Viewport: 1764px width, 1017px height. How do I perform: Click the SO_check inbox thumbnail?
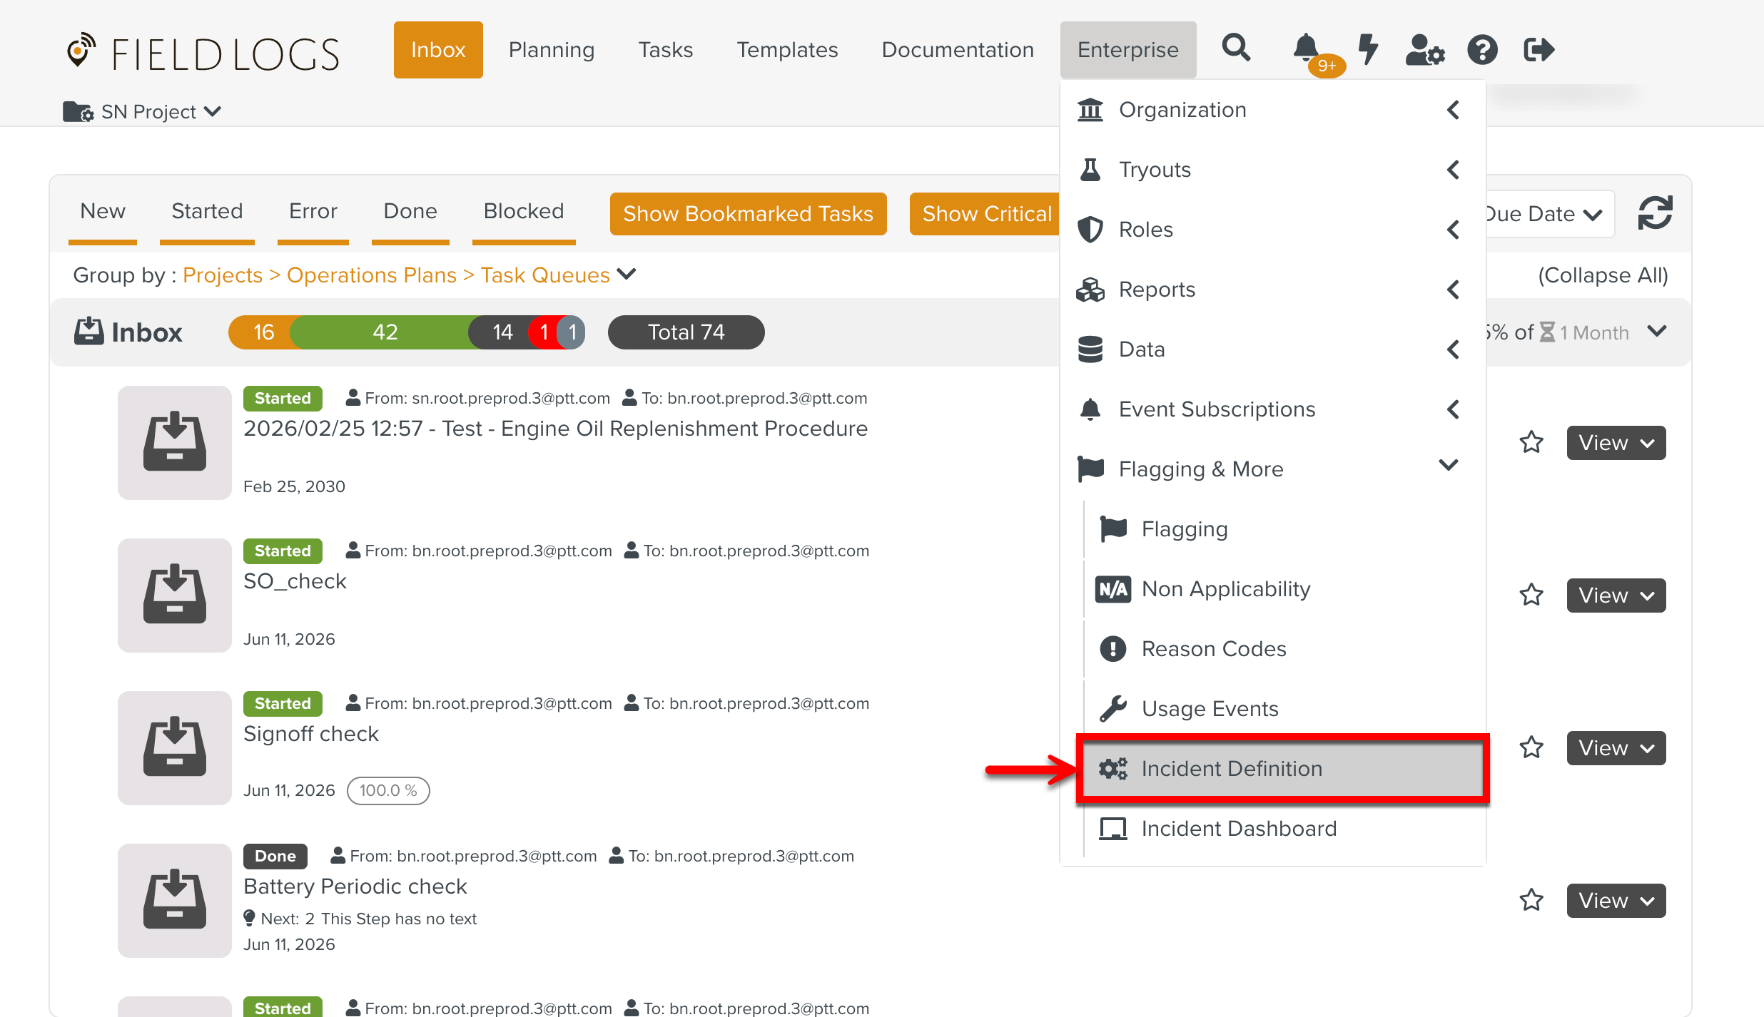point(175,595)
